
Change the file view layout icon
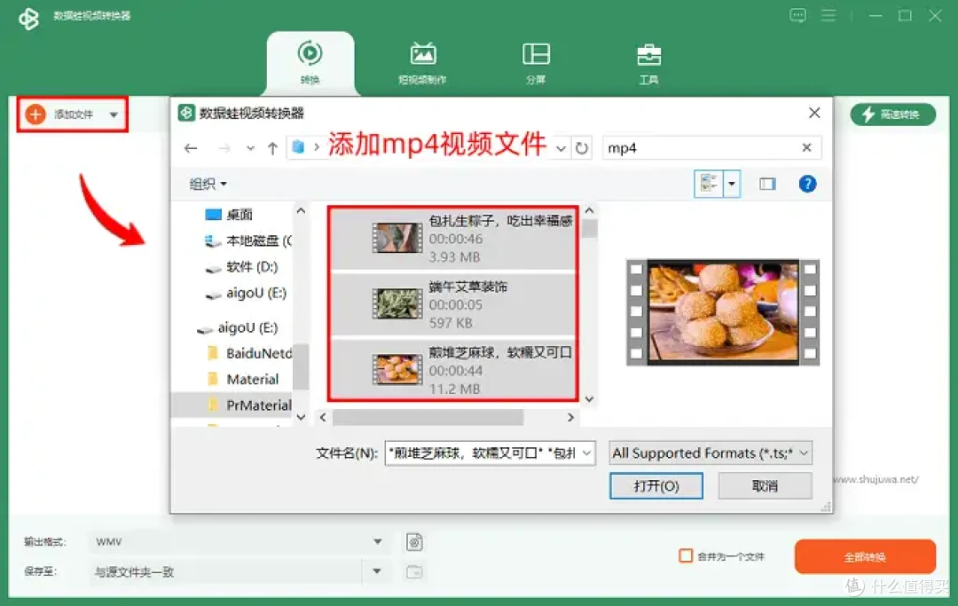709,184
